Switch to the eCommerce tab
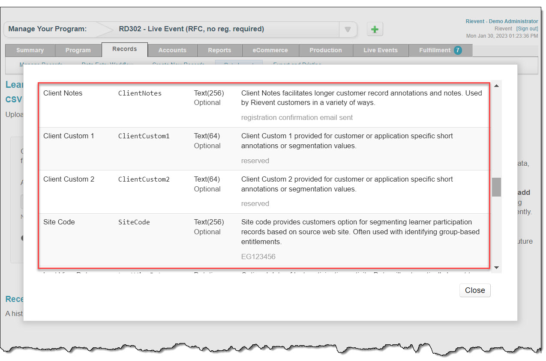Image resolution: width=546 pixels, height=361 pixels. pyautogui.click(x=270, y=50)
